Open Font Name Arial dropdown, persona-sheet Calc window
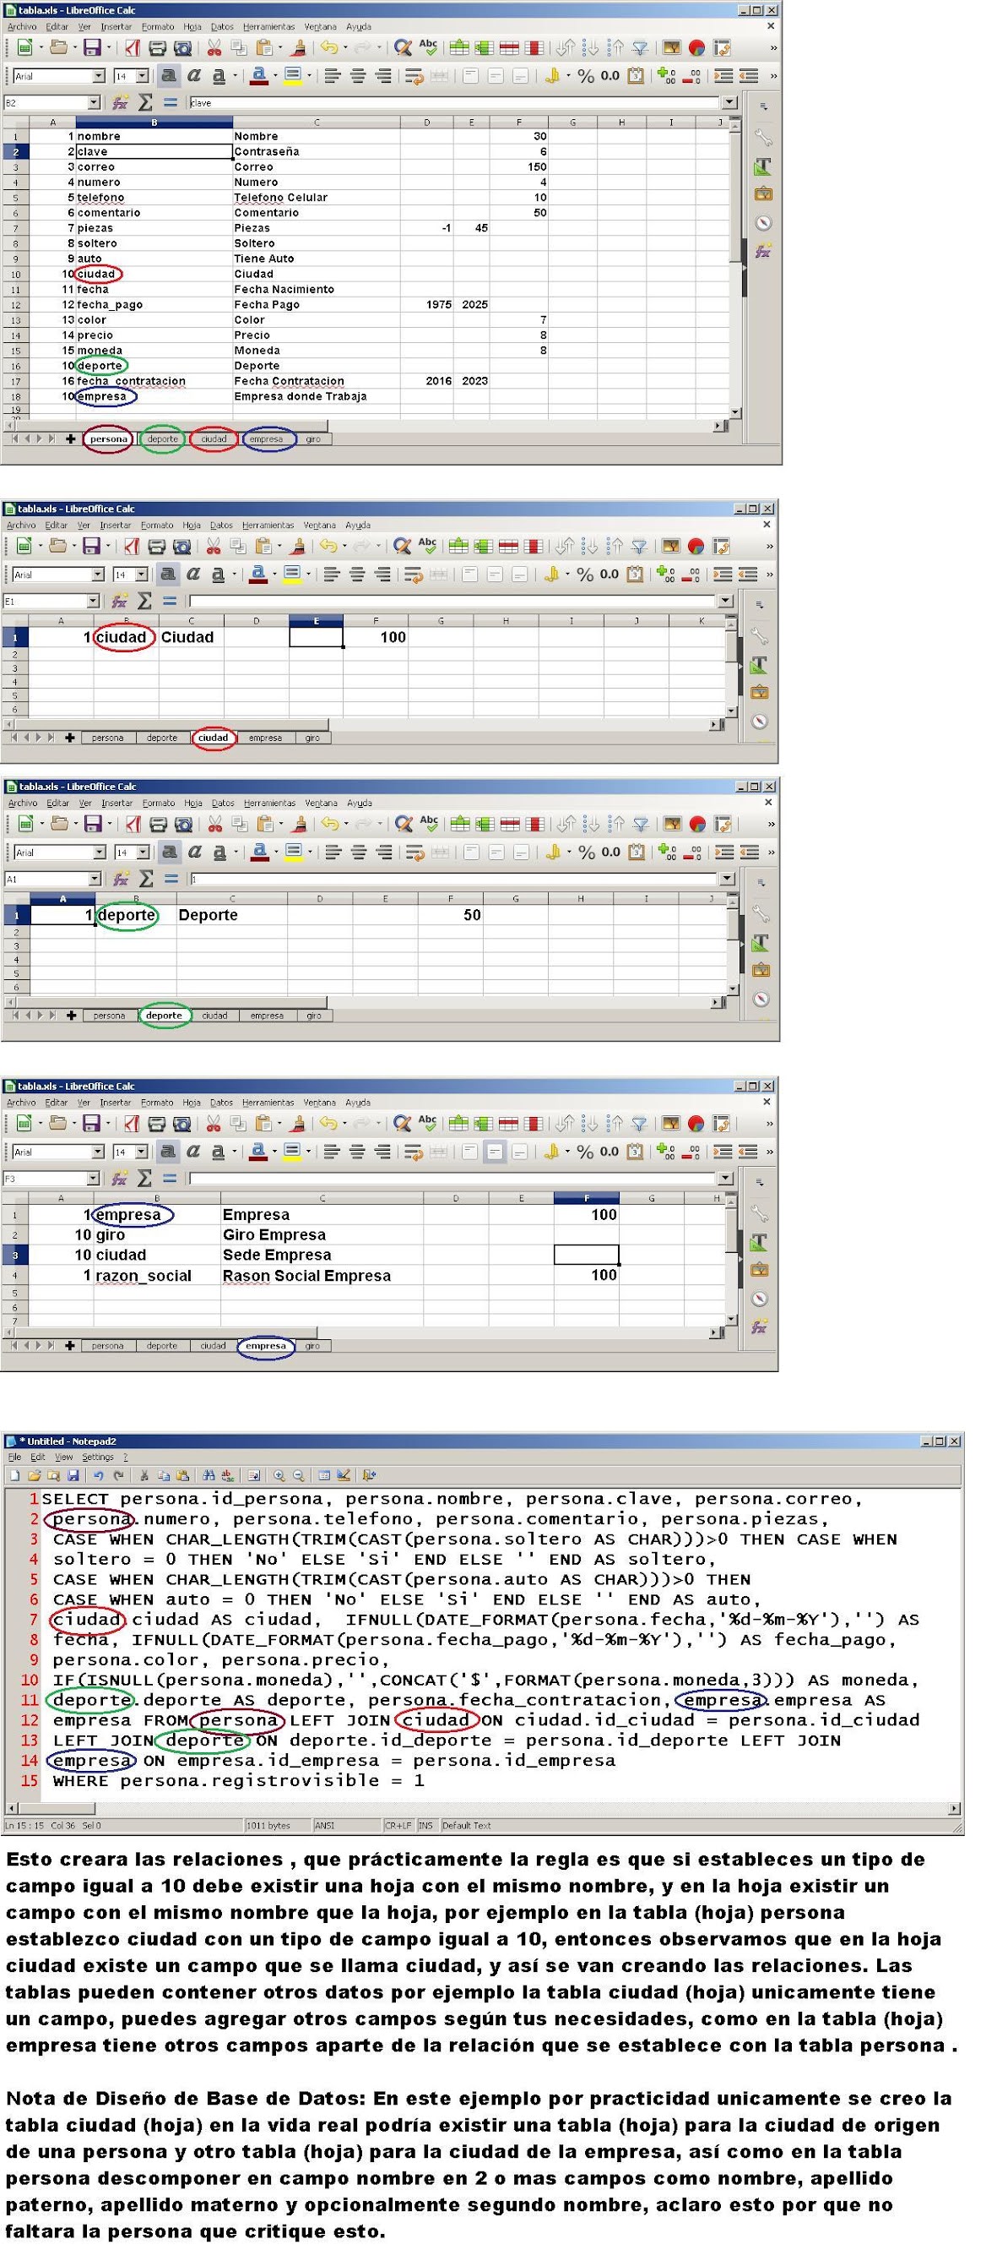The height and width of the screenshot is (2250, 997). click(99, 76)
